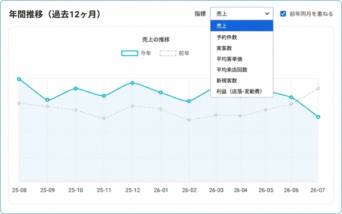Click the 今年 data point for 26-01

(x=161, y=92)
